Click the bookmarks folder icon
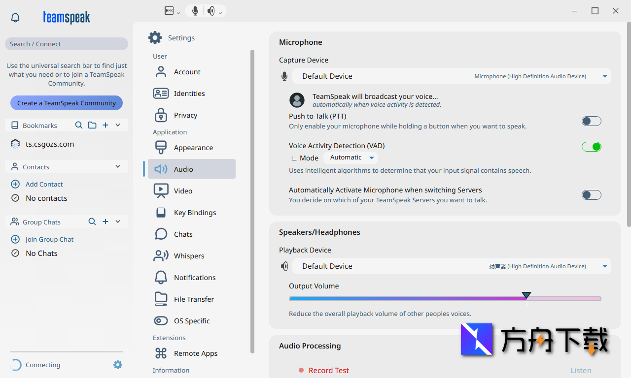 tap(92, 126)
